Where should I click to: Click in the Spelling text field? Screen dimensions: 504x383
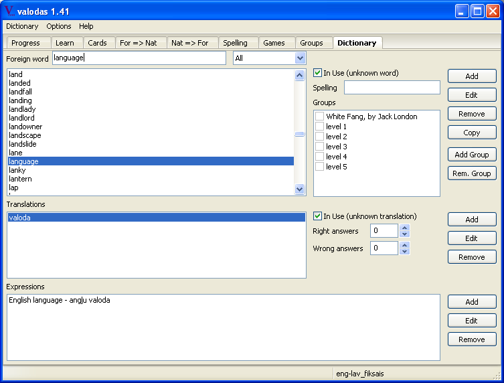392,88
